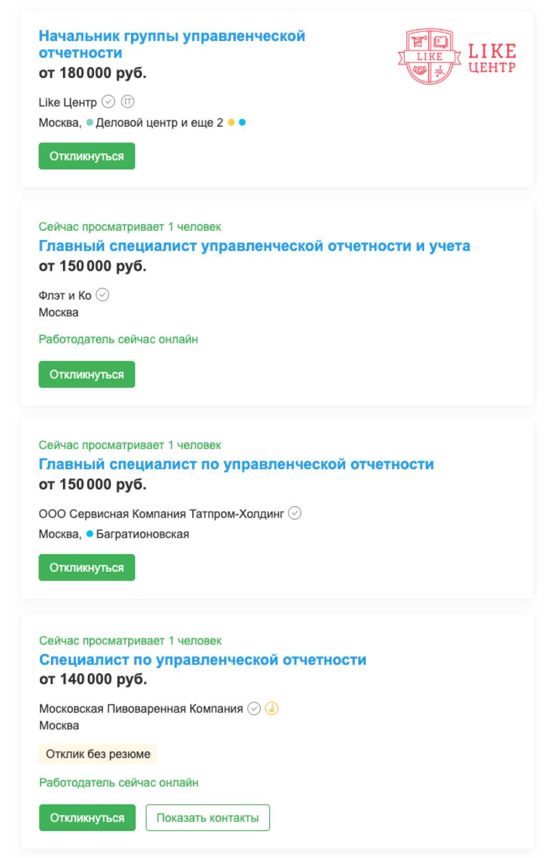Click the orange badge icon beside Московская Пивоваренная Компания
This screenshot has width=555, height=858.
pyautogui.click(x=272, y=708)
